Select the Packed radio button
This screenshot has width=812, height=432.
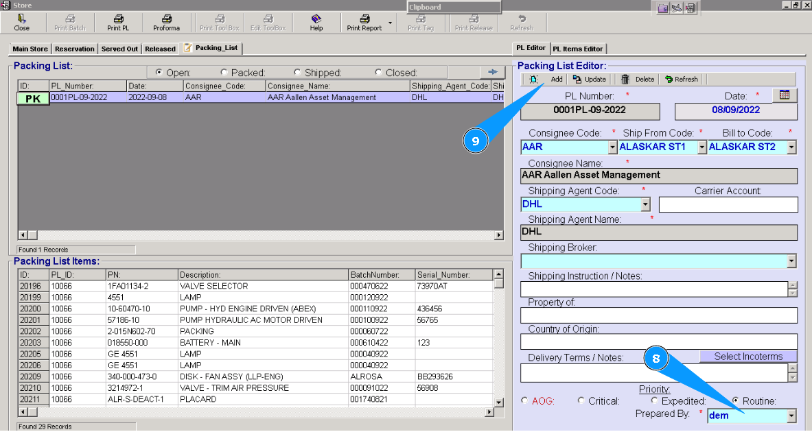click(x=224, y=73)
